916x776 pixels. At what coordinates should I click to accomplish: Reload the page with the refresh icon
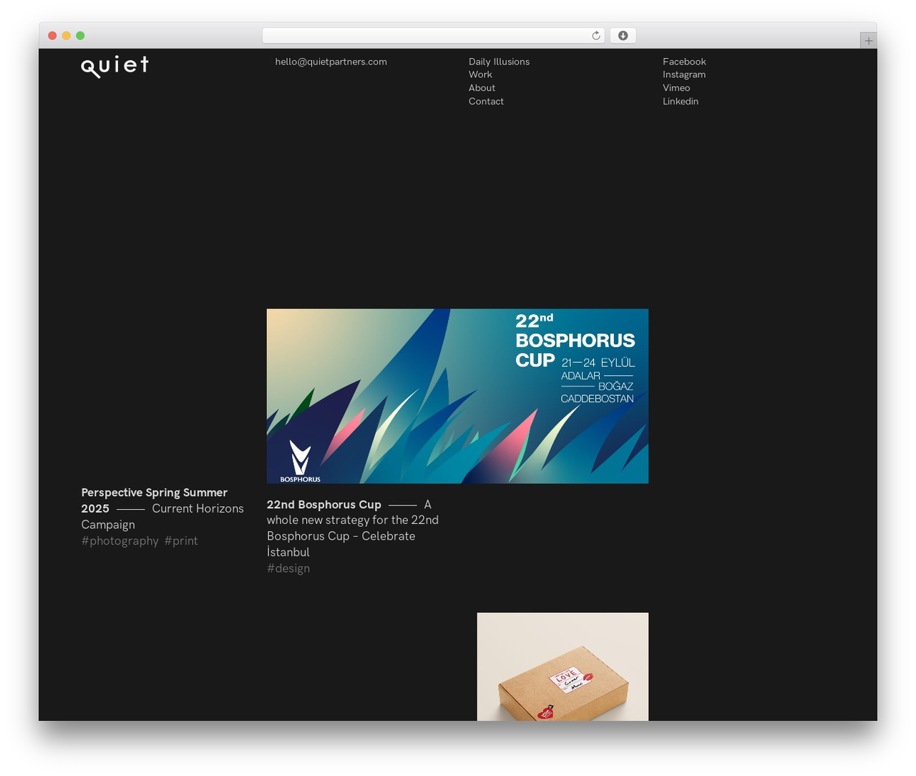[595, 36]
